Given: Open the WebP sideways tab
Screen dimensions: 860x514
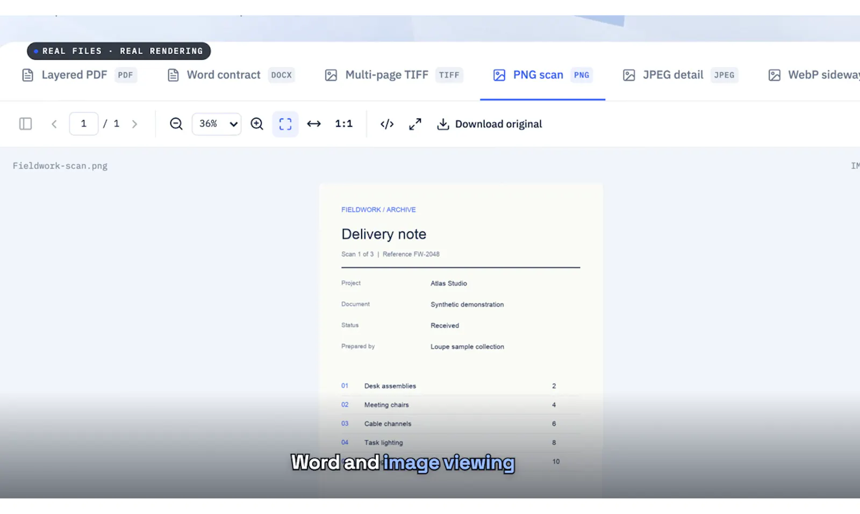Looking at the screenshot, I should (x=814, y=75).
